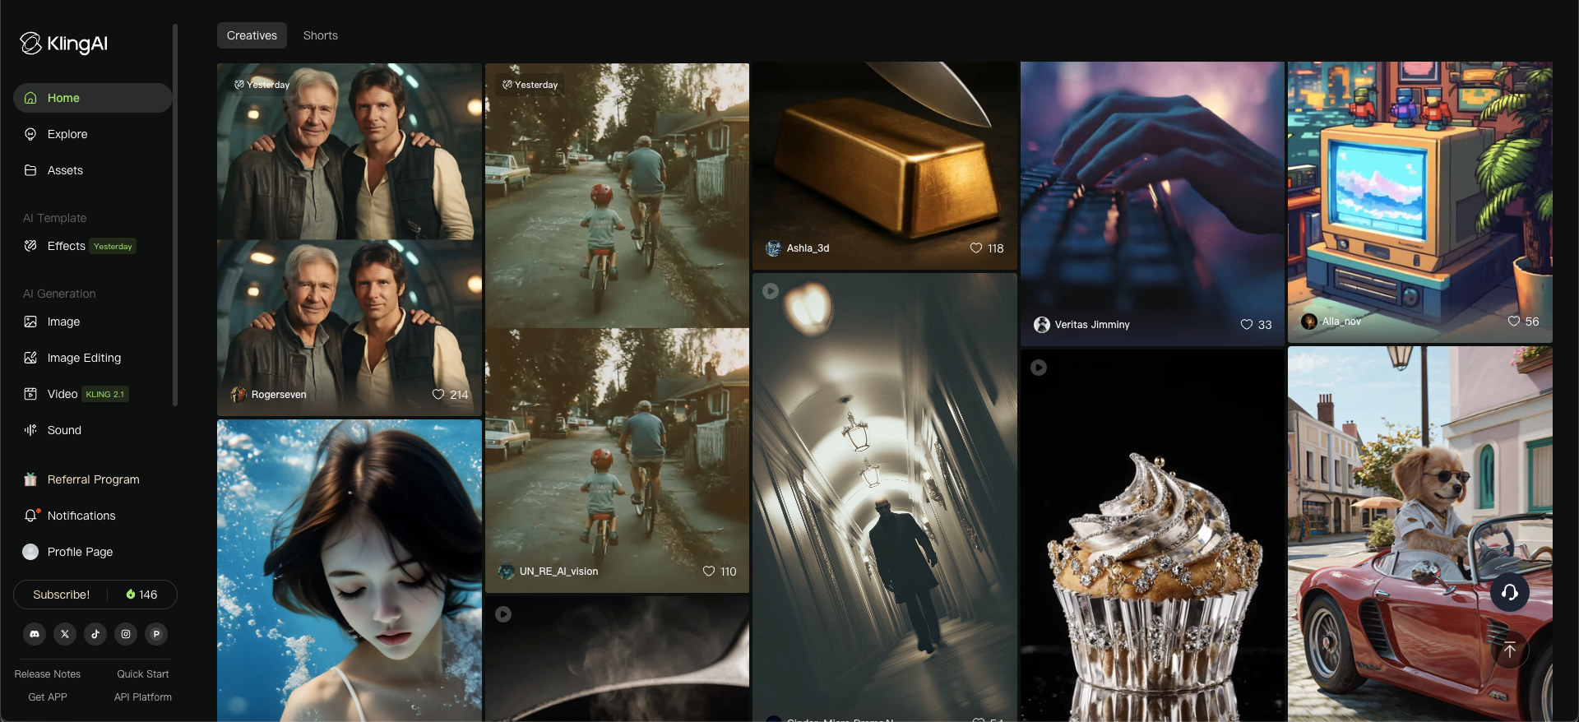Screen dimensions: 1579x722
Task: Open the two men in spaceship image
Action: point(350,239)
